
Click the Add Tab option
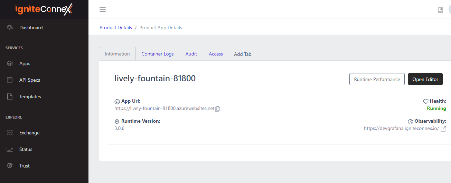[243, 54]
